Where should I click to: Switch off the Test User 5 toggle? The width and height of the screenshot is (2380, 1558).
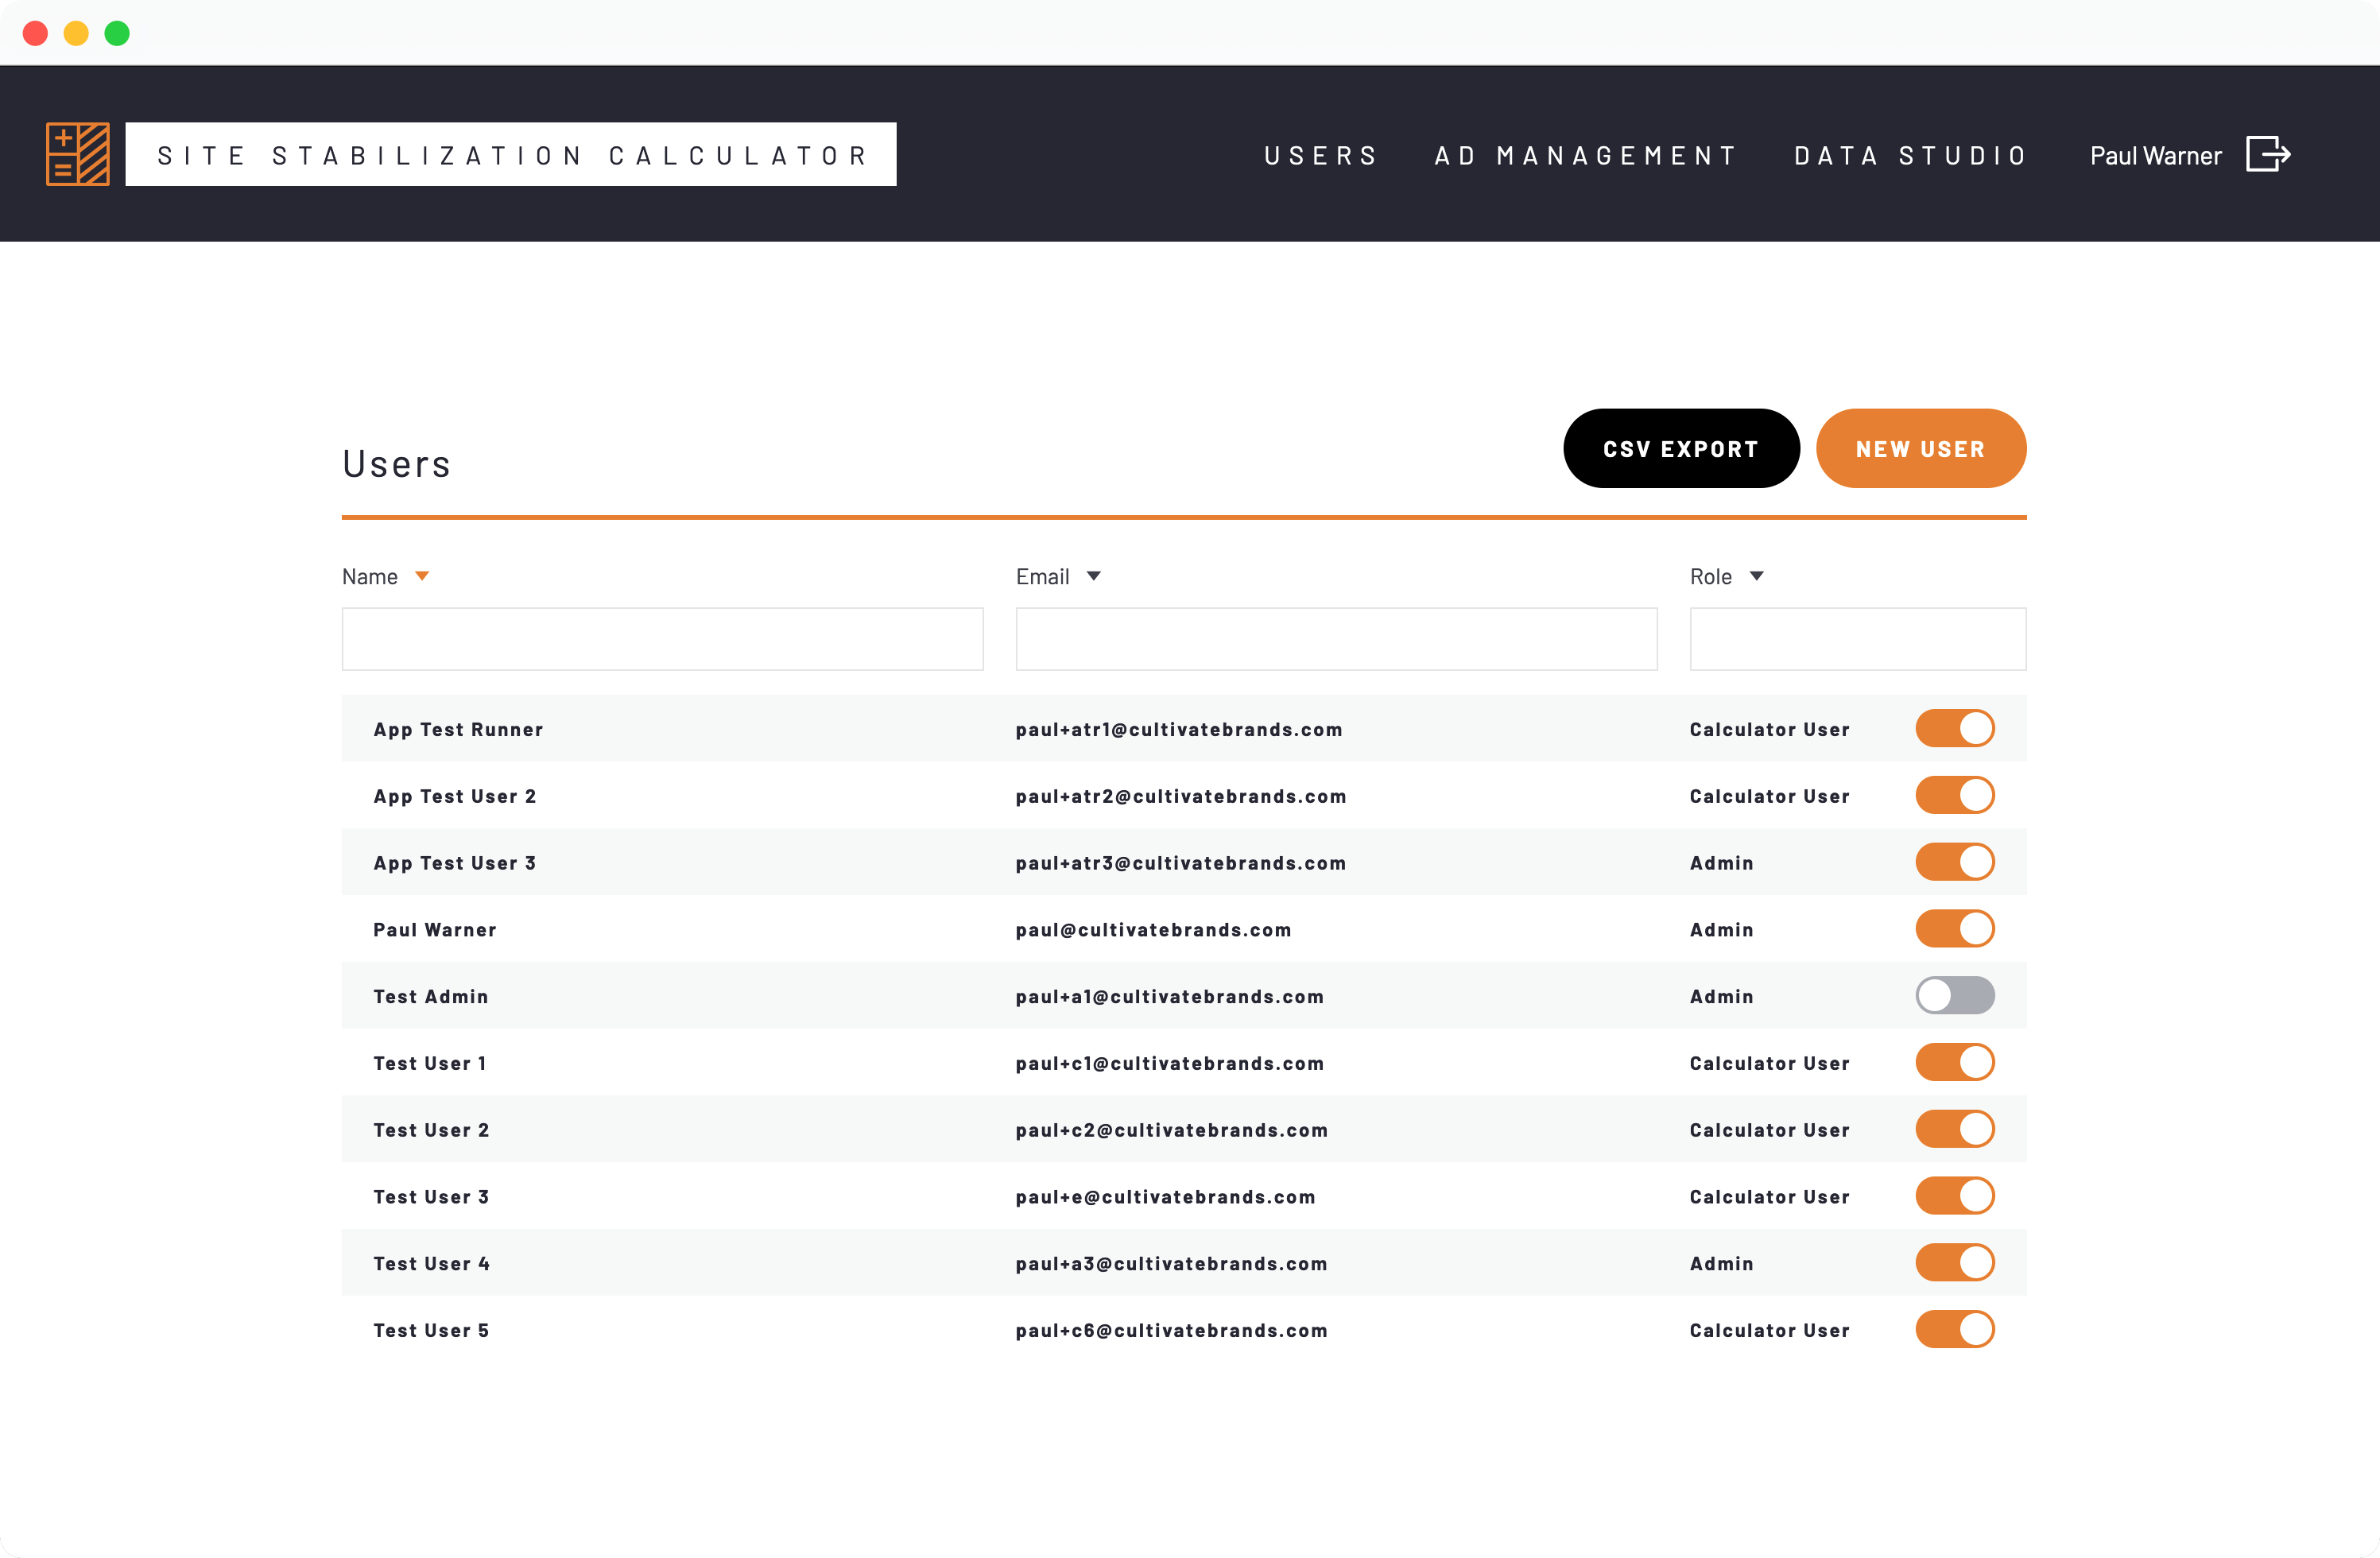click(1954, 1329)
